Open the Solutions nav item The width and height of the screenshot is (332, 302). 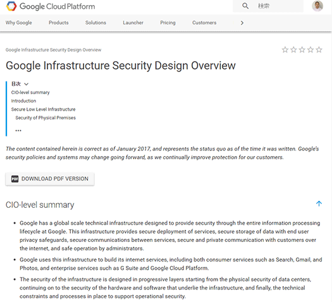[95, 23]
